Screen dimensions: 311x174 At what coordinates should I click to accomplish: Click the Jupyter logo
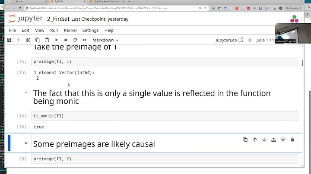(25, 19)
